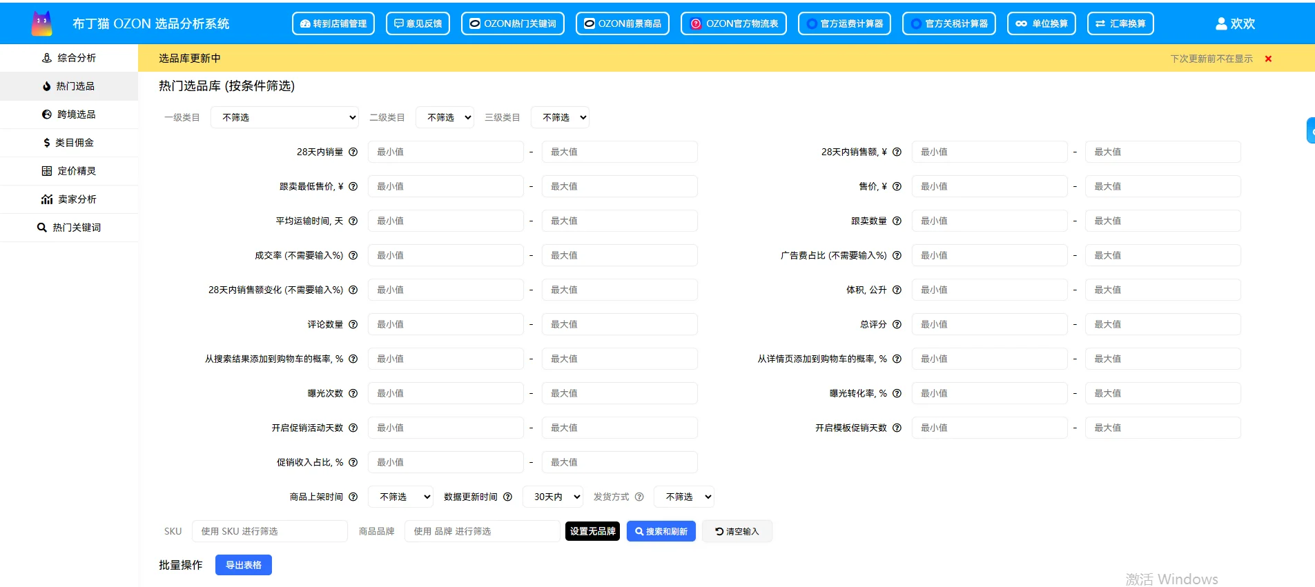Image resolution: width=1315 pixels, height=587 pixels.
Task: Open 单位换算 tool
Action: point(1042,23)
